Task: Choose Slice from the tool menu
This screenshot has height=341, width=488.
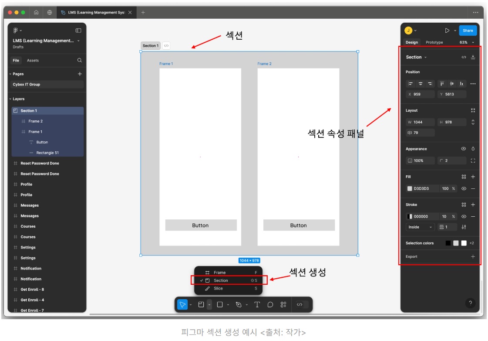Action: tap(228, 288)
